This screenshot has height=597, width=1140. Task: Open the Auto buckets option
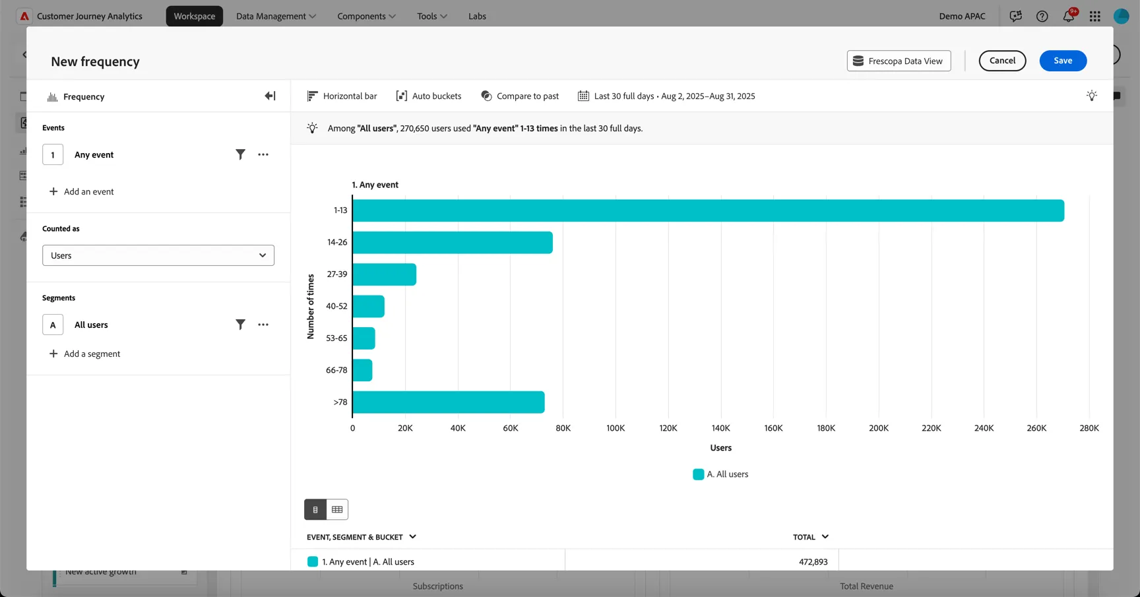coord(429,96)
